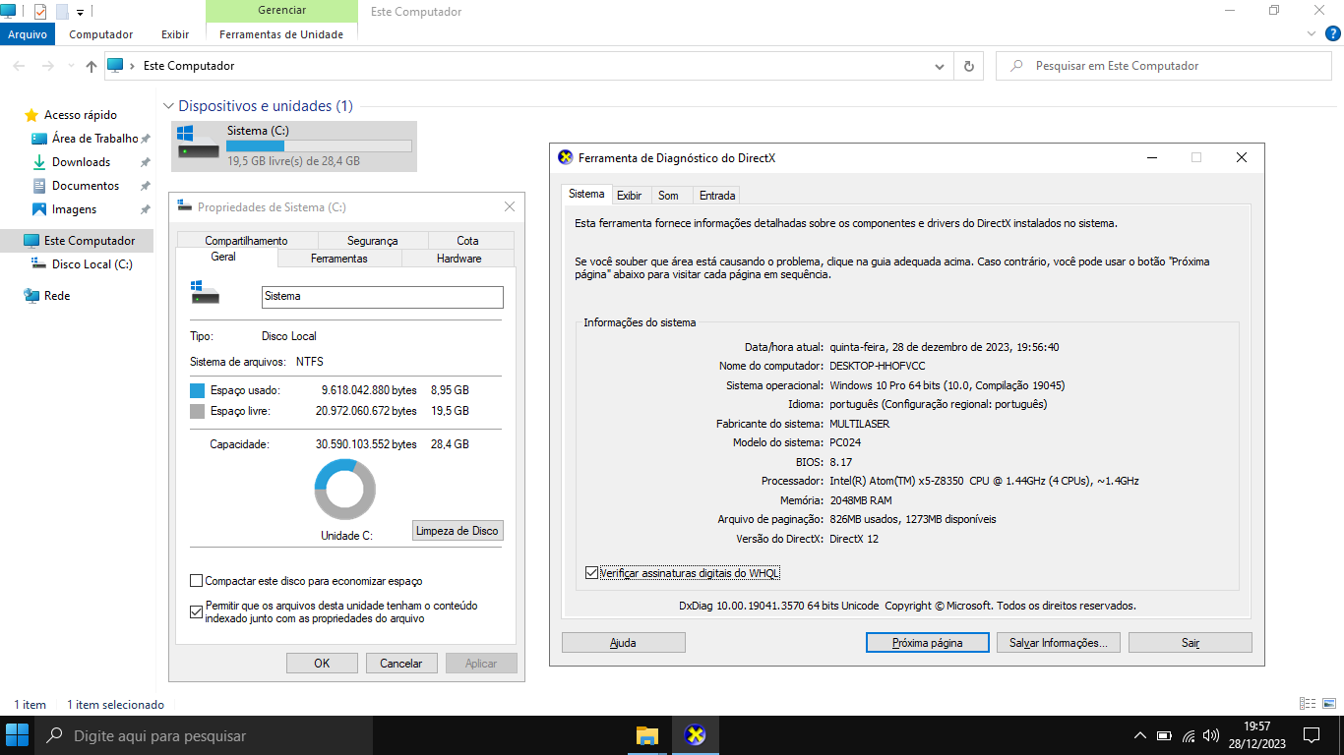Click OK in Propriedades de Sistema
1344x755 pixels.
322,664
